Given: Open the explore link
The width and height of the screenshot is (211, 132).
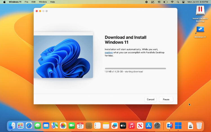Looking at the screenshot, I should pyautogui.click(x=109, y=52).
